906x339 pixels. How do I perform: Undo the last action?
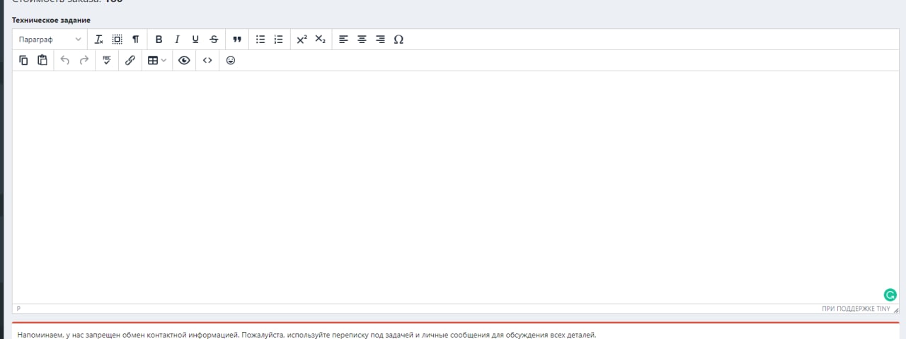[x=65, y=61]
